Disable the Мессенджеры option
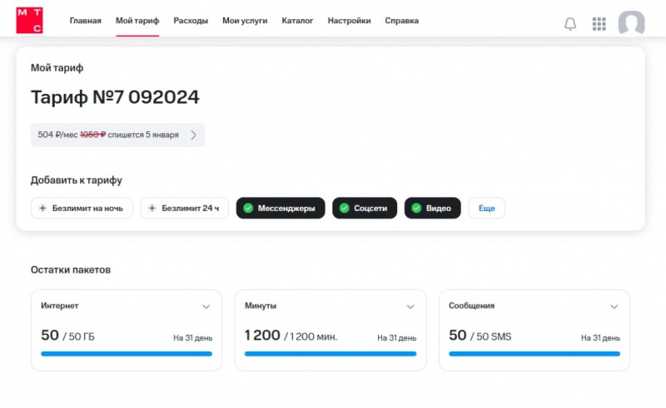This screenshot has width=666, height=408. point(280,209)
